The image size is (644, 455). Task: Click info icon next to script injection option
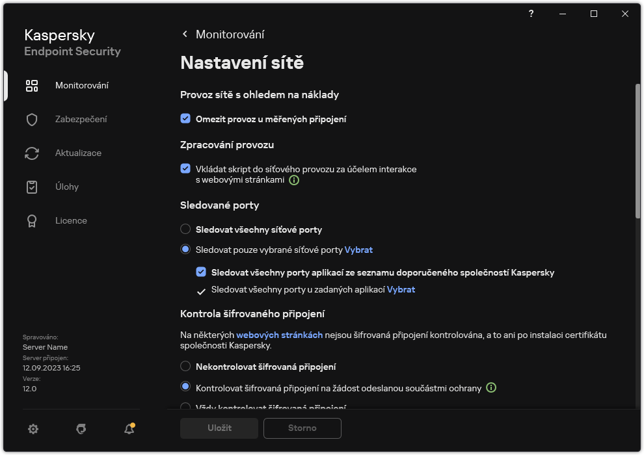(294, 180)
